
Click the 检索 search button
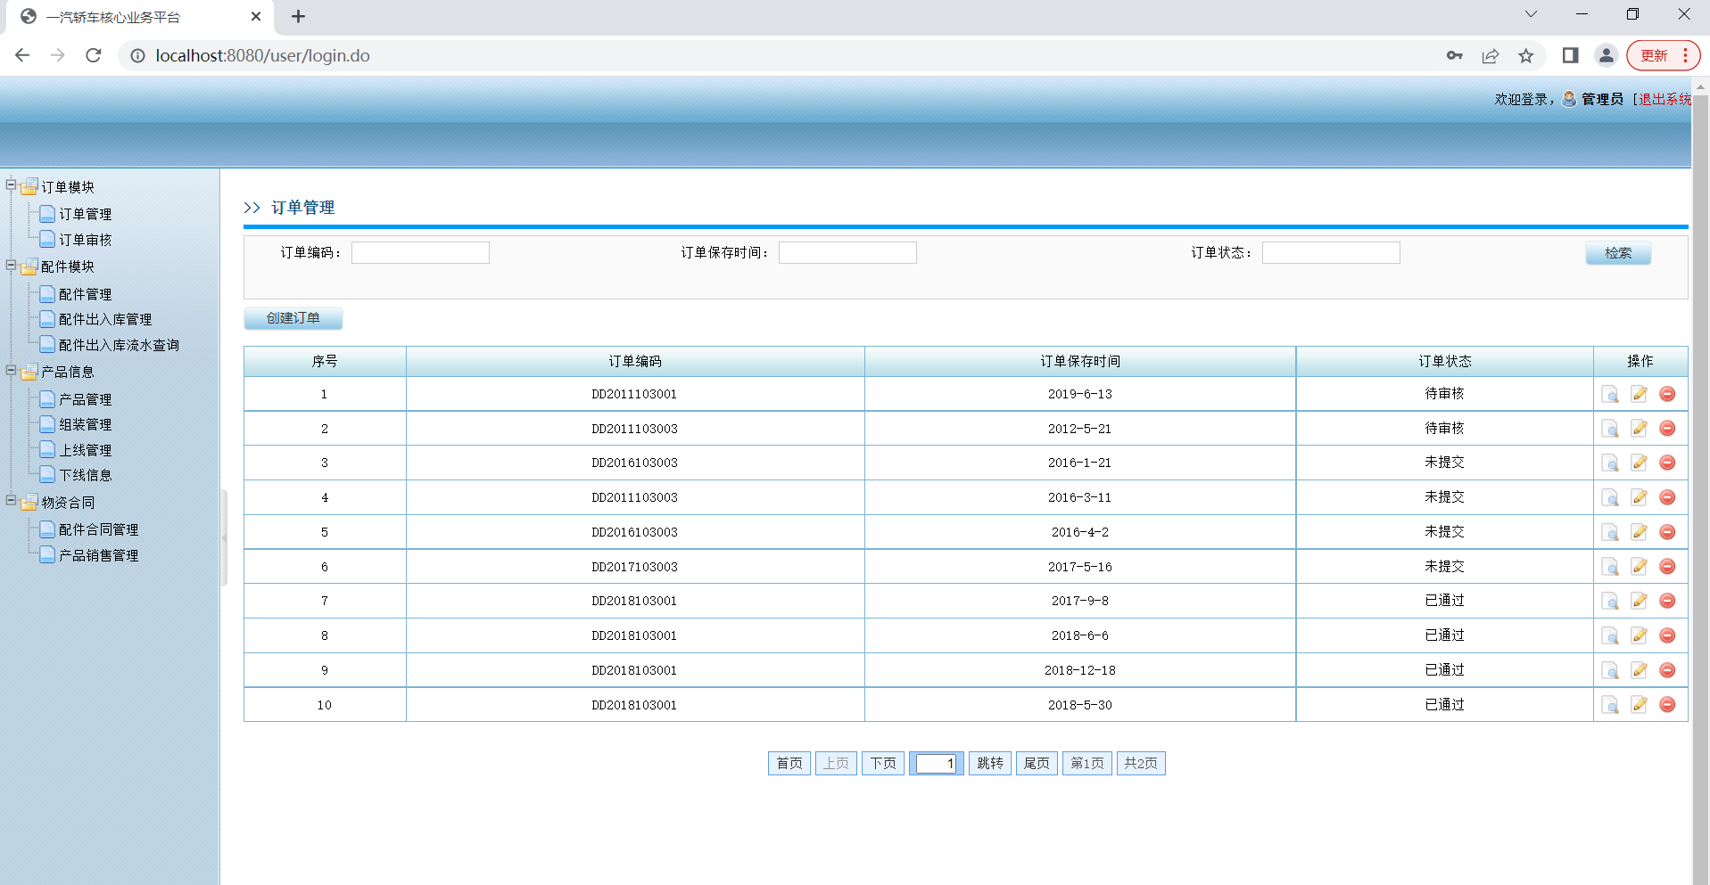1618,253
